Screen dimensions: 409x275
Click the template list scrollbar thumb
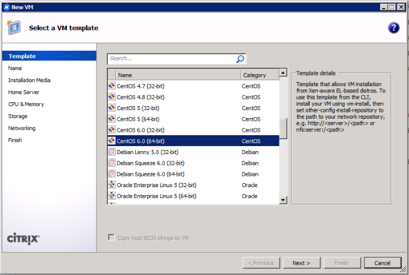[283, 128]
